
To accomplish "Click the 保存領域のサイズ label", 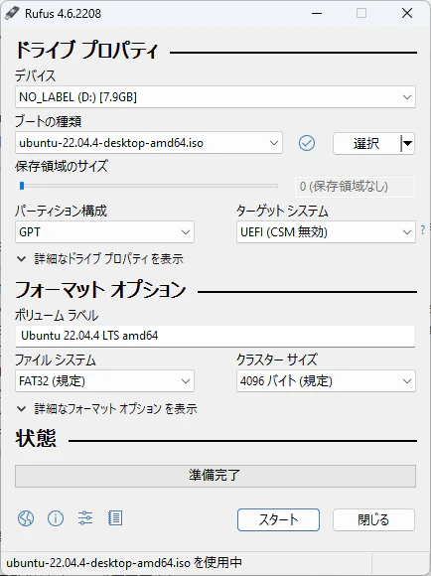I will click(62, 166).
